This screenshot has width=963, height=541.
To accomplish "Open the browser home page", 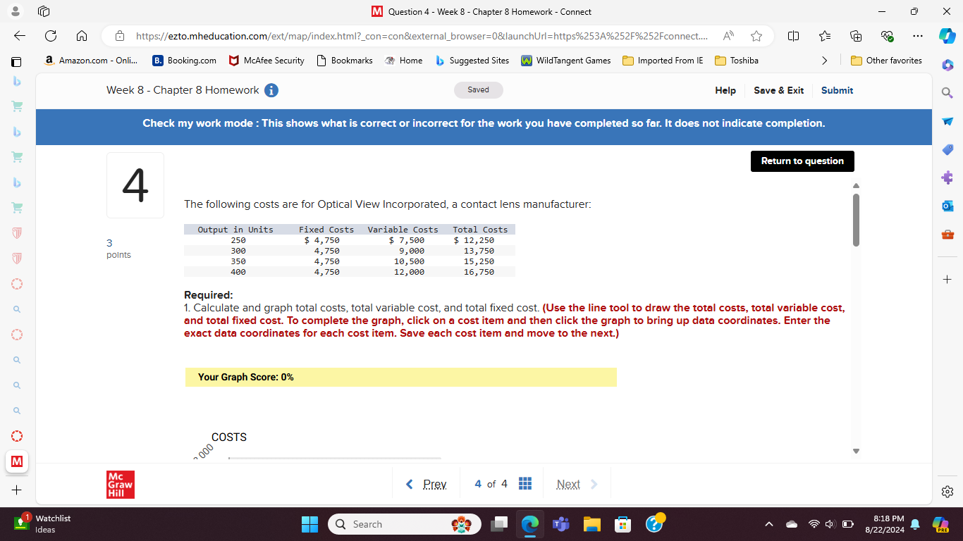I will tap(81, 36).
